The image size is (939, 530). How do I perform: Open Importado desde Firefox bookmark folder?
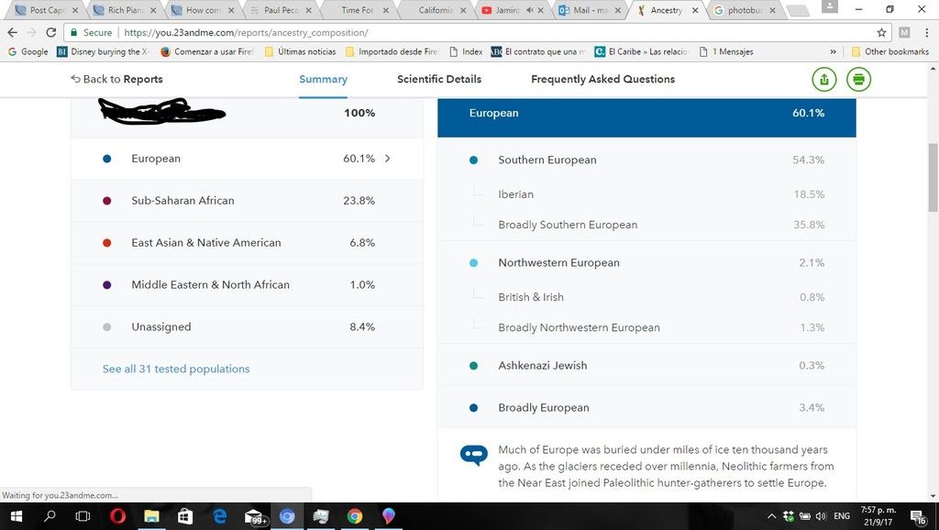pyautogui.click(x=392, y=51)
